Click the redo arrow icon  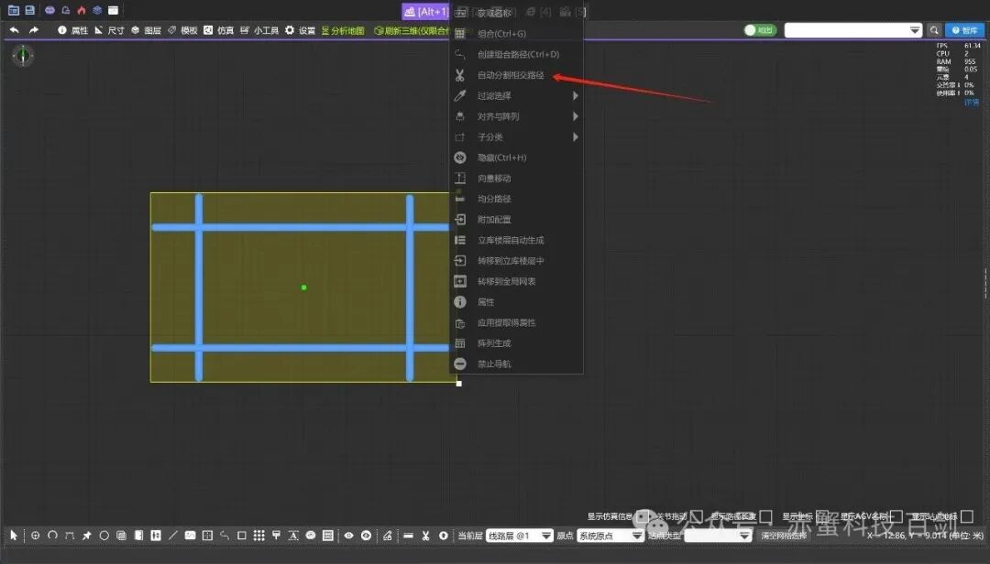(x=34, y=29)
